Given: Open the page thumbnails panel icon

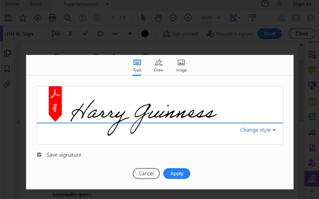Looking at the screenshot, I should click(x=8, y=53).
